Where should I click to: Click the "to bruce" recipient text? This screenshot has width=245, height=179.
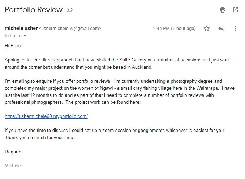tap(13, 36)
